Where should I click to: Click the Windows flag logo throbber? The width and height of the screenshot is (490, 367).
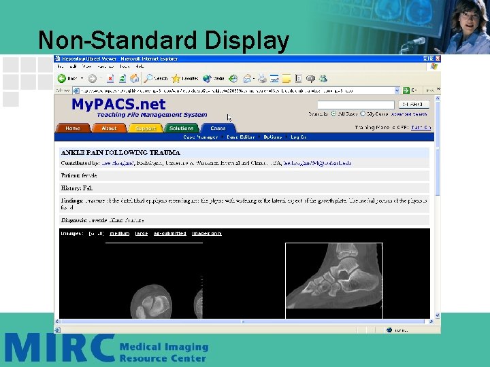(x=434, y=67)
